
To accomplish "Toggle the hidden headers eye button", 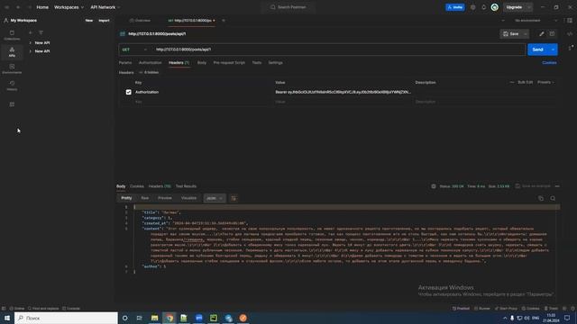I will click(149, 72).
